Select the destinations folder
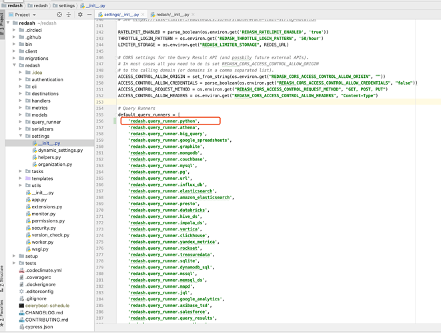Image resolution: width=441 pixels, height=333 pixels. click(45, 93)
